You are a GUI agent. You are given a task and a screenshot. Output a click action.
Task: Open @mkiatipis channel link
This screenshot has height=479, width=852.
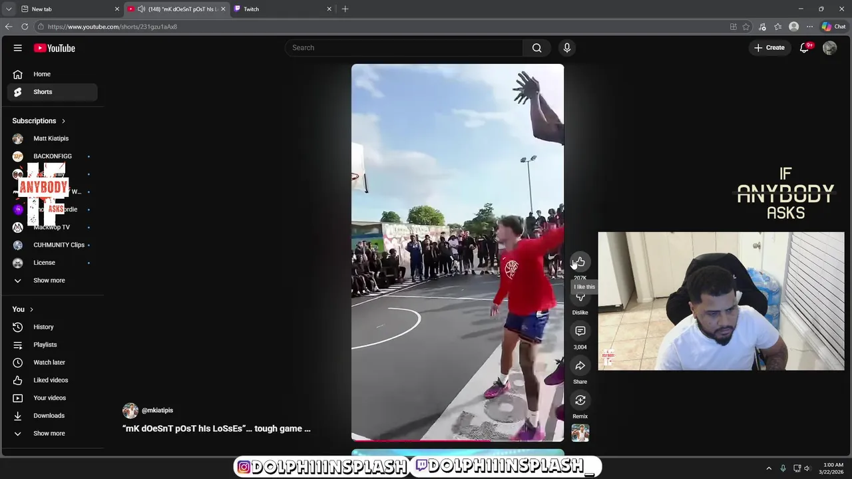157,410
